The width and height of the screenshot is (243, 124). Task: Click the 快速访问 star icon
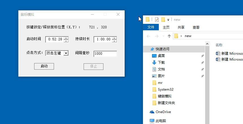point(152,49)
